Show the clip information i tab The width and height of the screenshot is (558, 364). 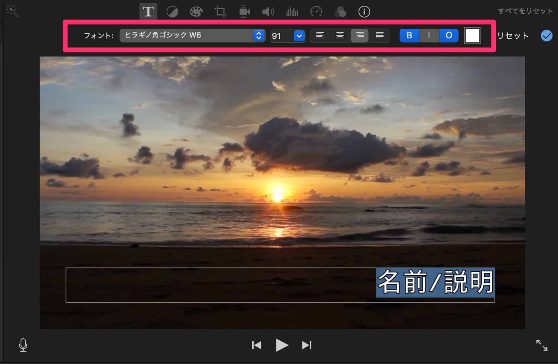pos(364,12)
